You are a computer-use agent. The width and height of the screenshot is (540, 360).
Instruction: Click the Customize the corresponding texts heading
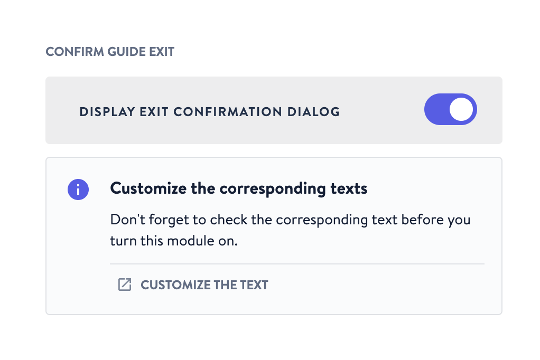[x=238, y=188]
